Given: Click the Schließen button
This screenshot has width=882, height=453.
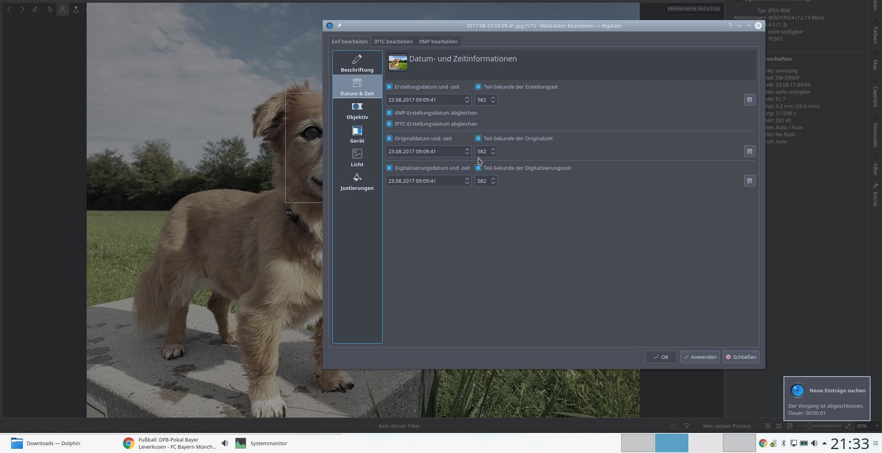Looking at the screenshot, I should point(741,357).
